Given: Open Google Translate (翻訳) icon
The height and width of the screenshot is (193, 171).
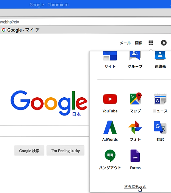Looking at the screenshot, I should [x=160, y=127].
